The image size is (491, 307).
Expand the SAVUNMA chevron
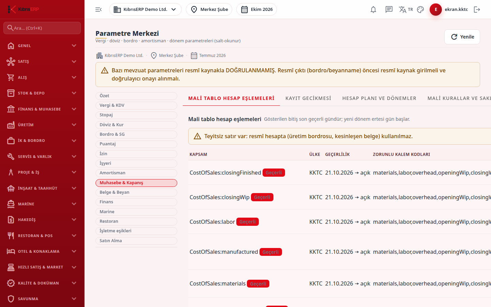pyautogui.click(x=74, y=299)
